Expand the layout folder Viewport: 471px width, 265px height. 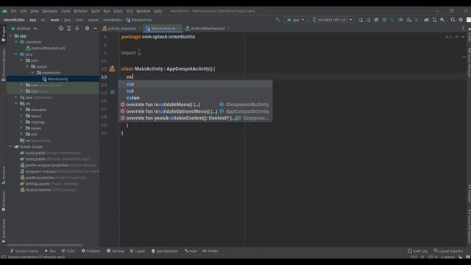click(21, 116)
